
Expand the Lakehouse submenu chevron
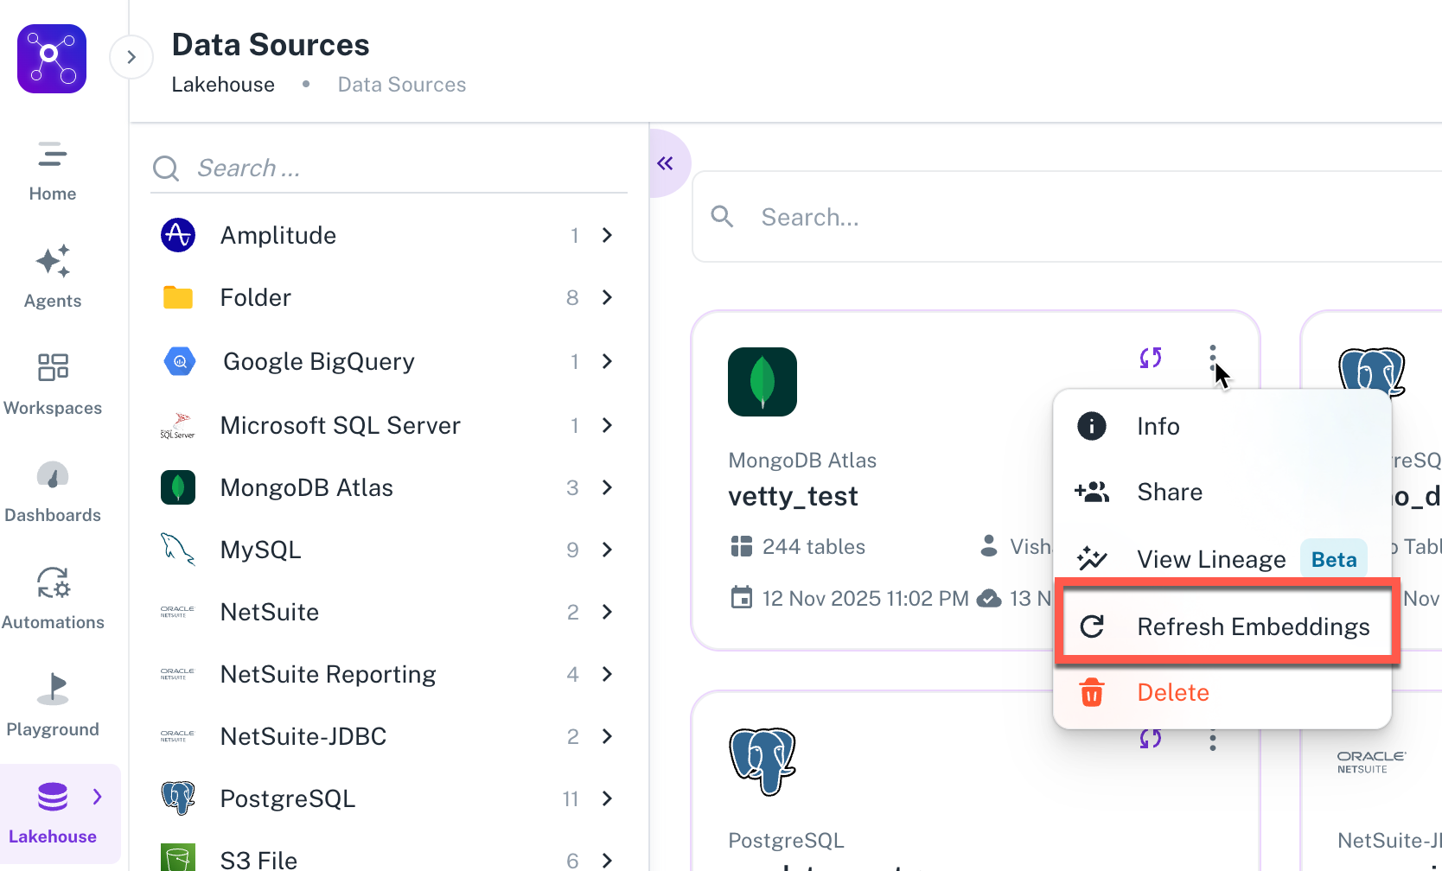98,797
